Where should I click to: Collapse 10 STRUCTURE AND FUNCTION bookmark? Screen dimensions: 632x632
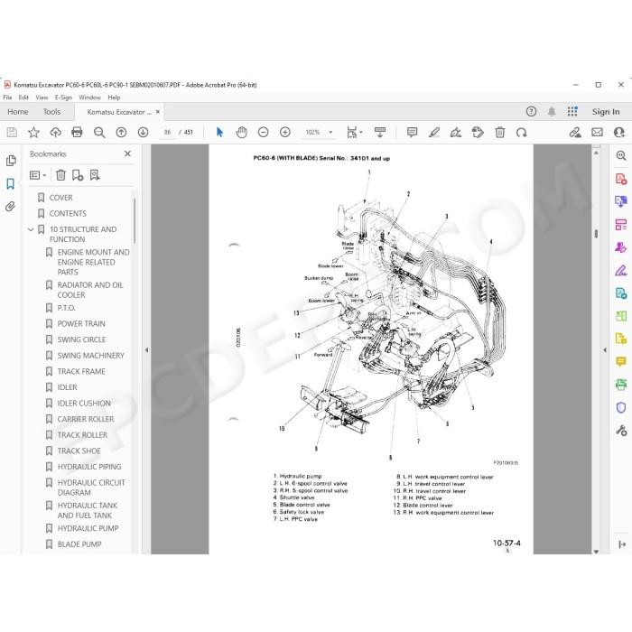point(31,229)
